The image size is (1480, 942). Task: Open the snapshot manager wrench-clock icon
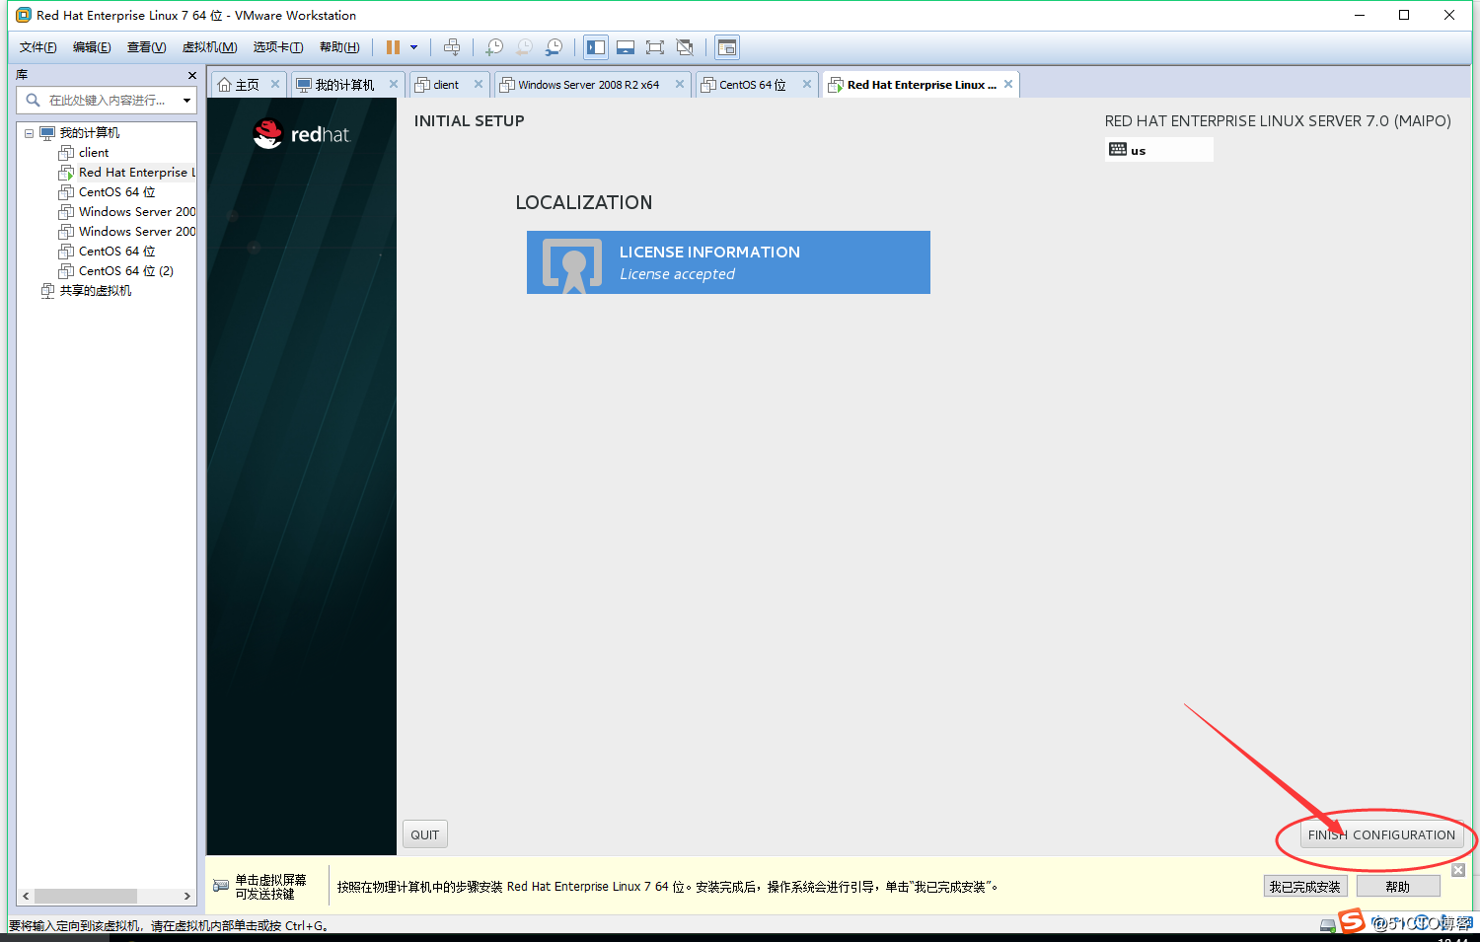555,47
